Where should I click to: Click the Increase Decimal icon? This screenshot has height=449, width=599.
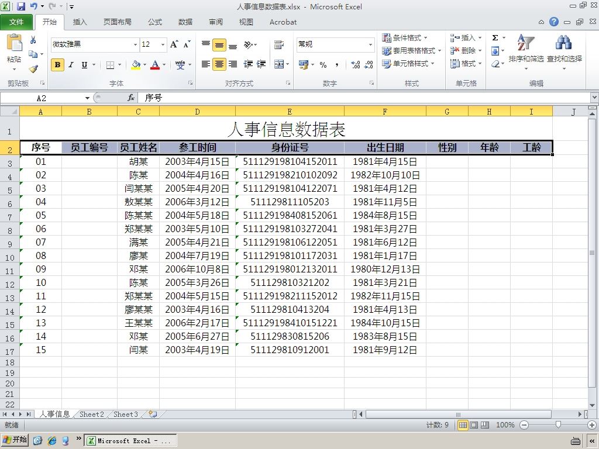pos(355,65)
